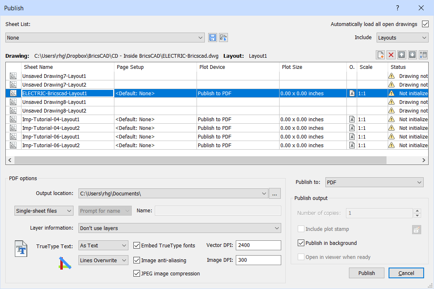Click the orientation icon in the Imp-Tutorial-06-Layout1 row
Viewport: 434px width, 289px height.
(x=352, y=136)
